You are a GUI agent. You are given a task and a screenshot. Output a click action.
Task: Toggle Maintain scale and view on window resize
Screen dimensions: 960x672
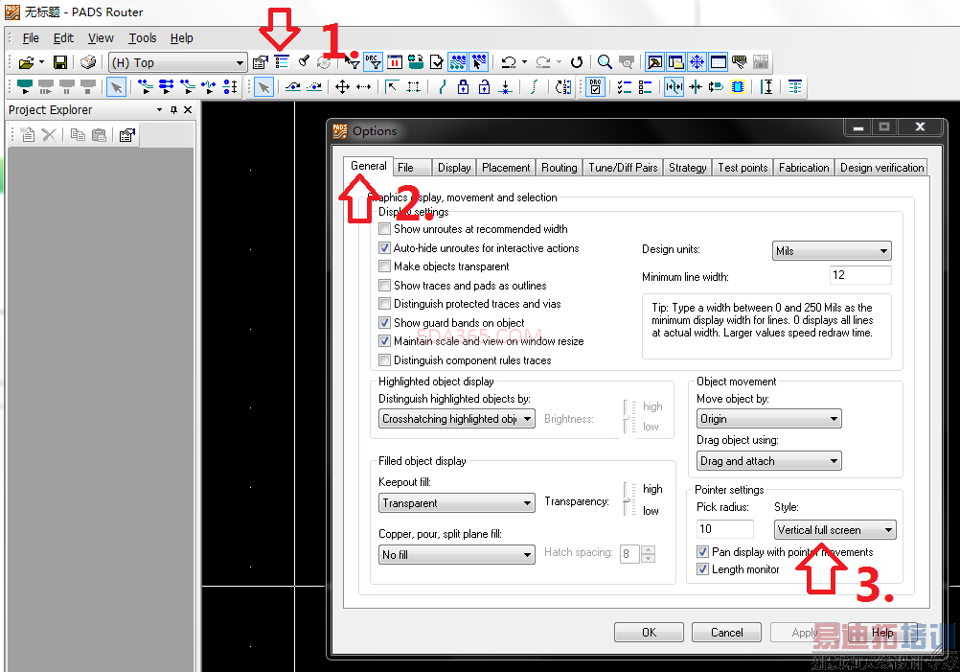(x=384, y=341)
